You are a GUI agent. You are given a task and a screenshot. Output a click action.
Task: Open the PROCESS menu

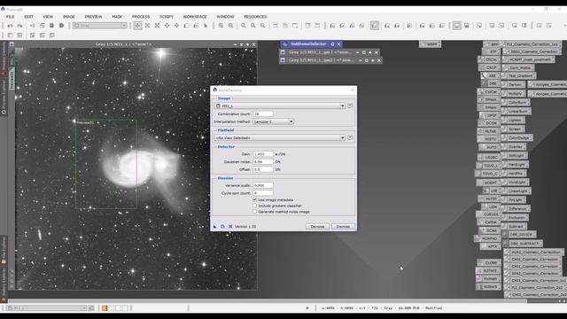pos(141,17)
